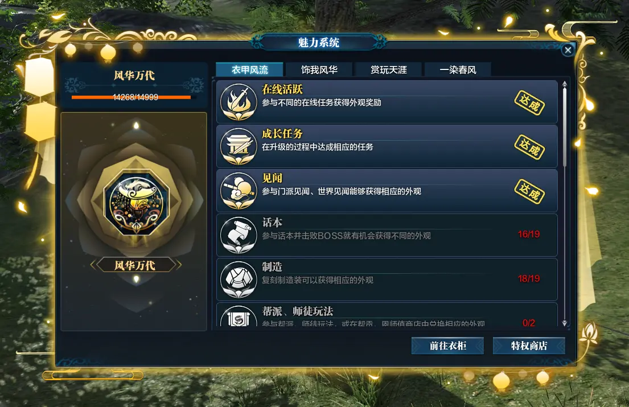Image resolution: width=629 pixels, height=407 pixels.
Task: Go to wardrobe via 前往衣柜 button
Action: 447,346
